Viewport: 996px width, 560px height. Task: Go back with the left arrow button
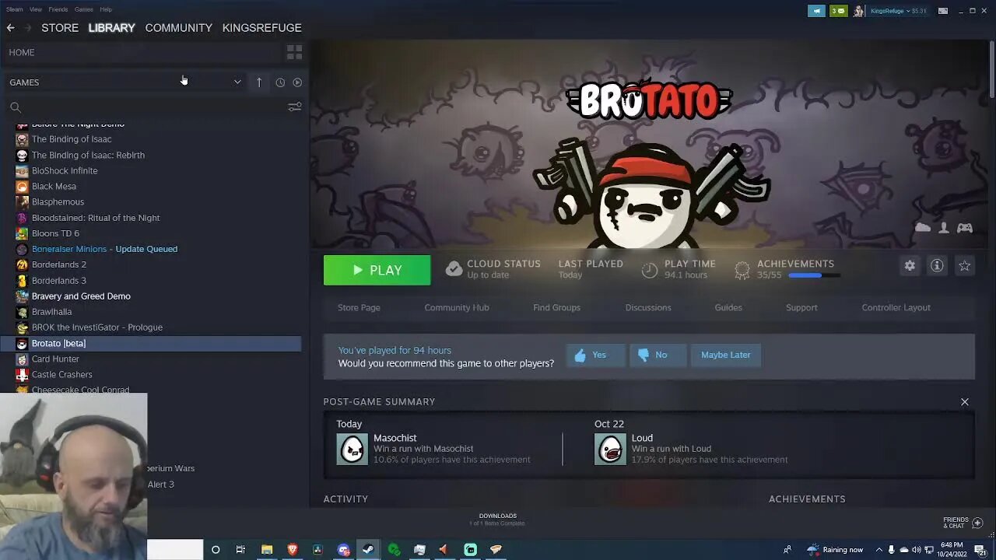(x=11, y=28)
